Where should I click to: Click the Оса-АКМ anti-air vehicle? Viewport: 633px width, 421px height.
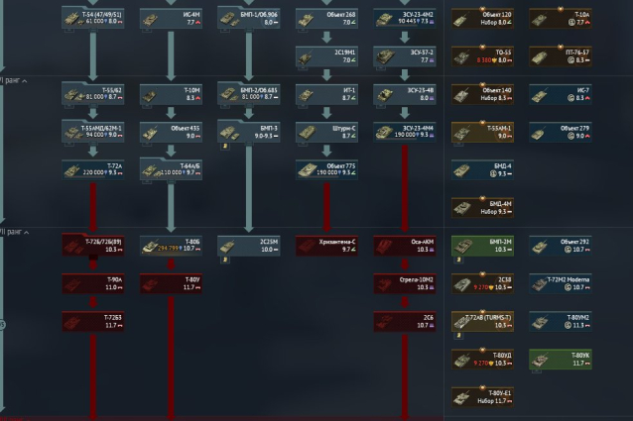click(405, 246)
